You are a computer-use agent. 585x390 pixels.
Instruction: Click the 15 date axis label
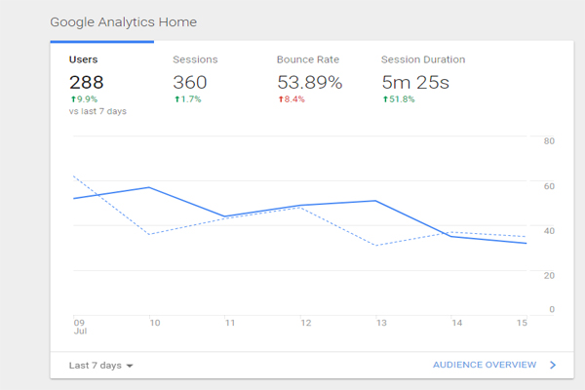click(522, 323)
